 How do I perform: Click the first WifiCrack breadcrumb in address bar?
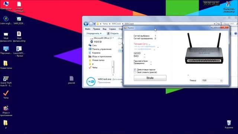click(x=116, y=24)
